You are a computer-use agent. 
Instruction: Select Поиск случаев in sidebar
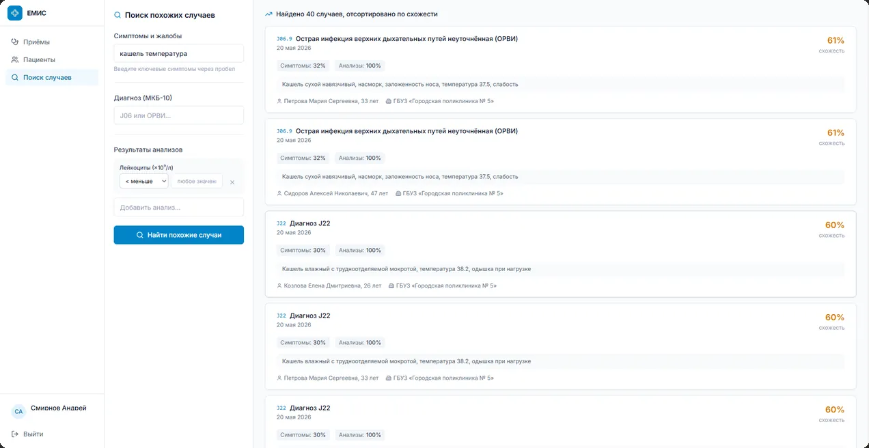point(52,77)
